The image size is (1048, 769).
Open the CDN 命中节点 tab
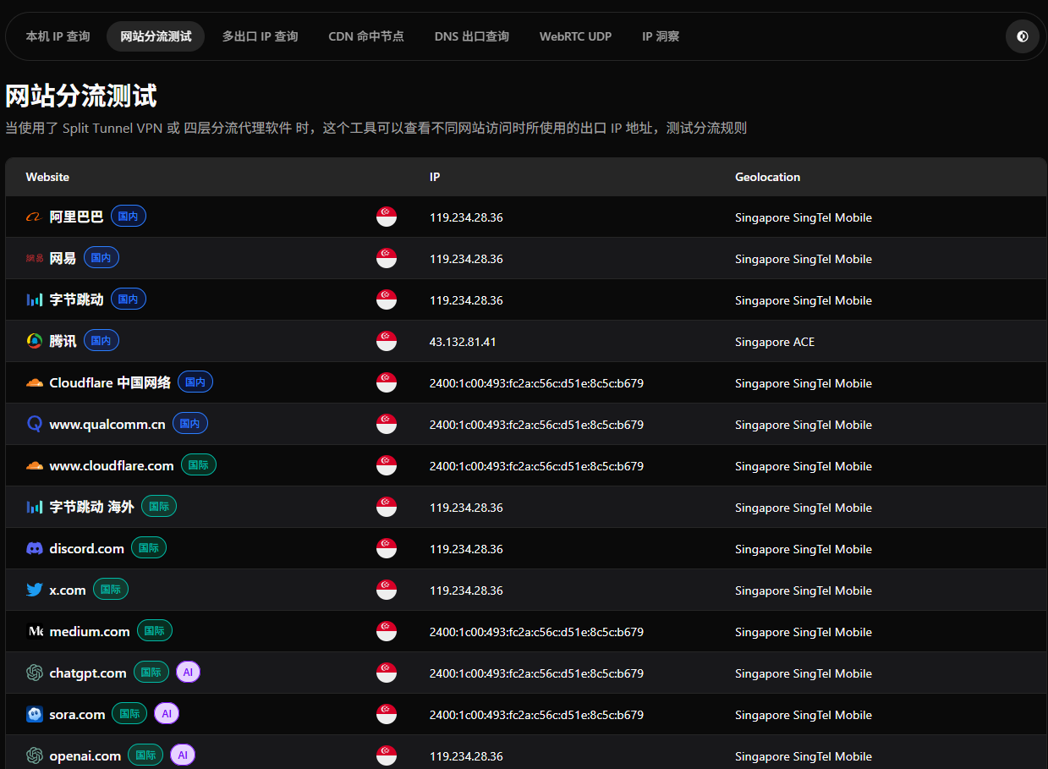coord(365,36)
